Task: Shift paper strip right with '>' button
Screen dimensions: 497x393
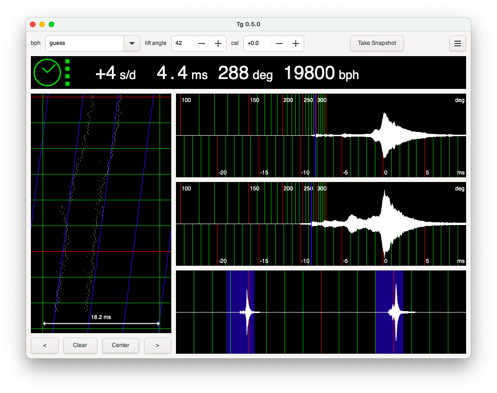Action: click(x=157, y=345)
